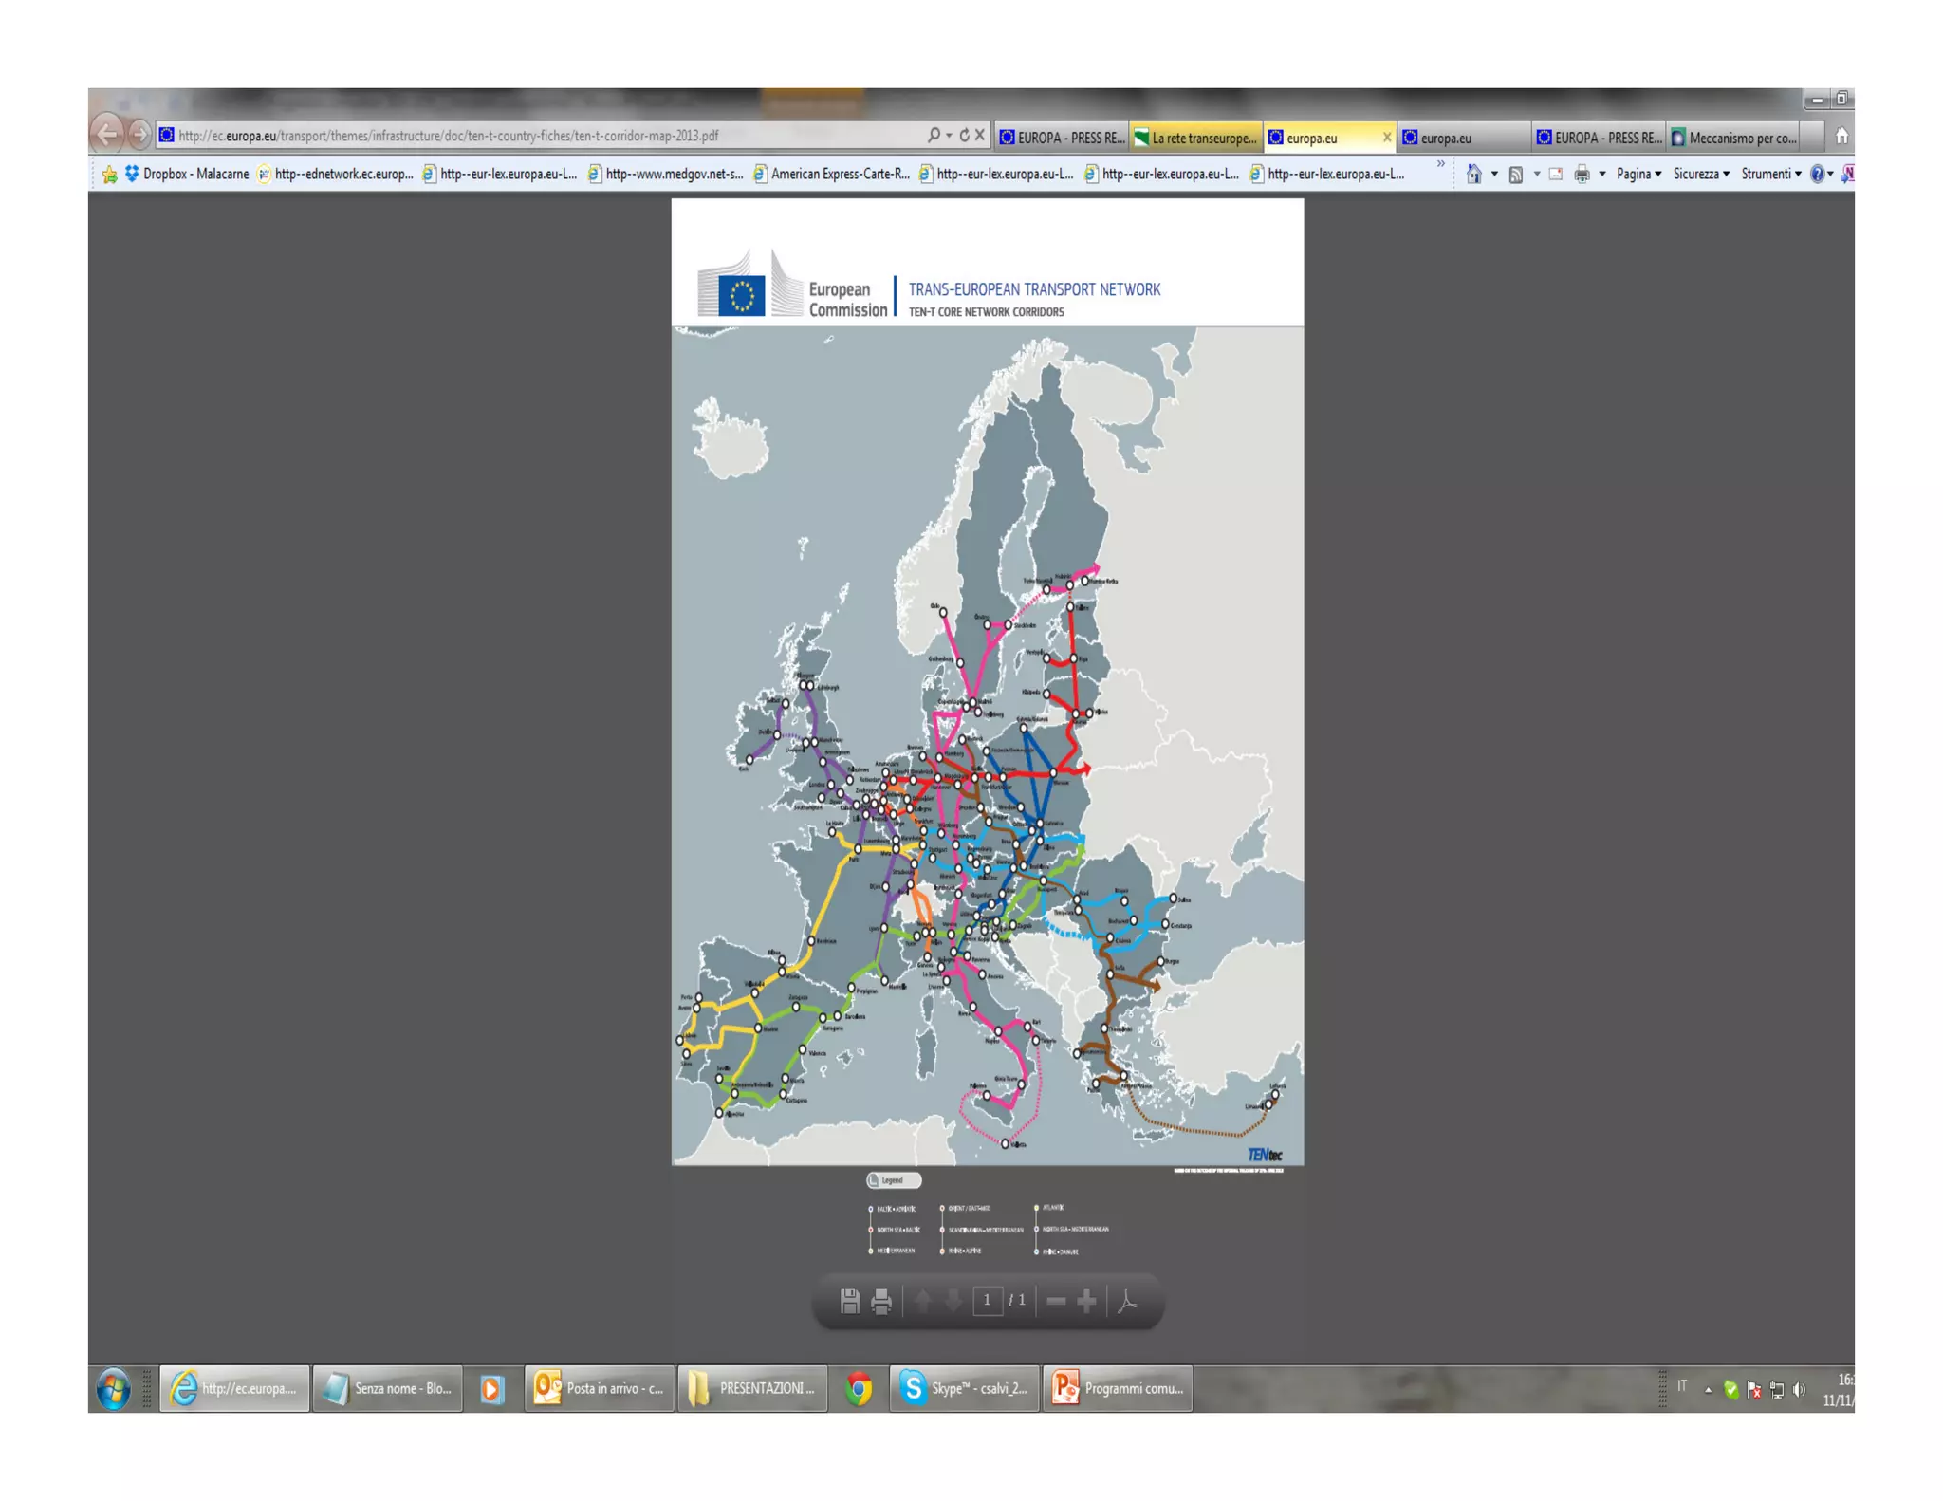The height and width of the screenshot is (1501, 1943).
Task: Click the browser back arrow button
Action: (107, 135)
